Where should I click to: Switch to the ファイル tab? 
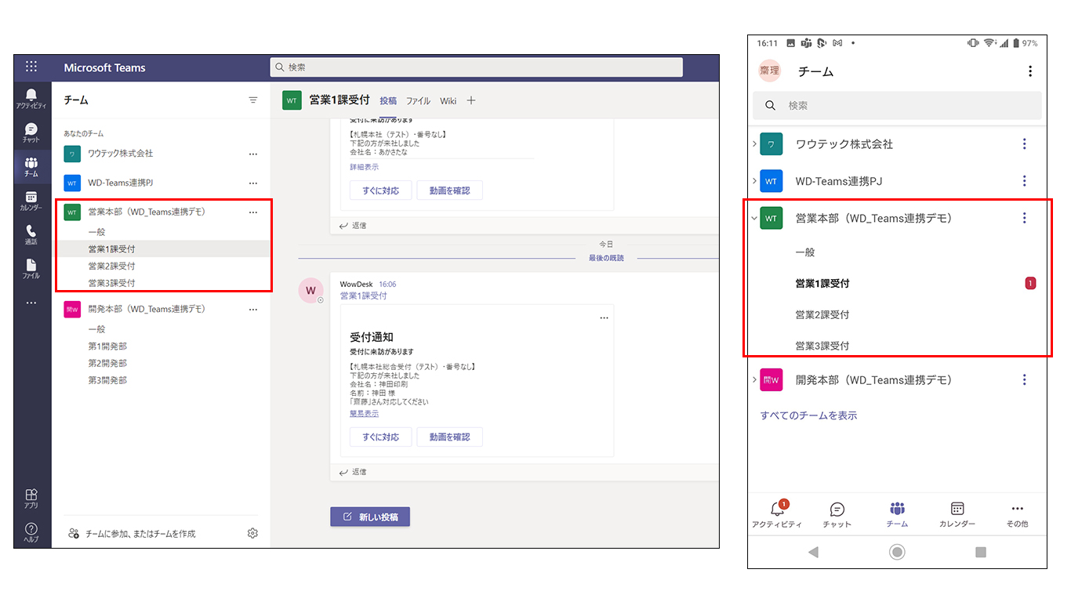pyautogui.click(x=418, y=100)
